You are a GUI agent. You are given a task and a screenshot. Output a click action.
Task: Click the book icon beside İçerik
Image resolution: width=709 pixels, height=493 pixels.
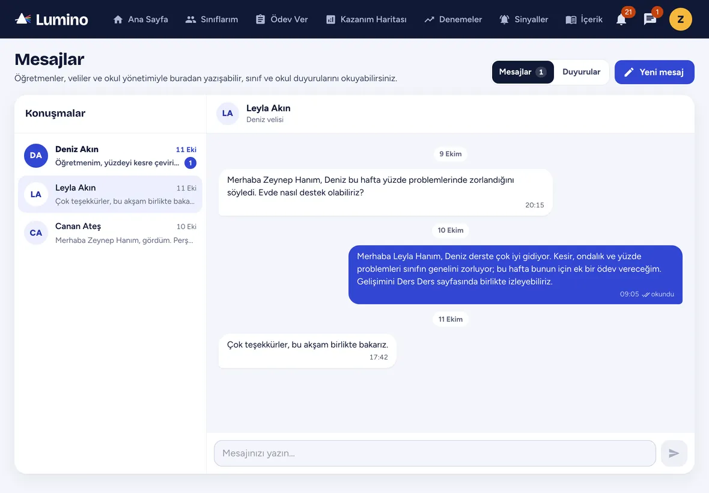571,19
